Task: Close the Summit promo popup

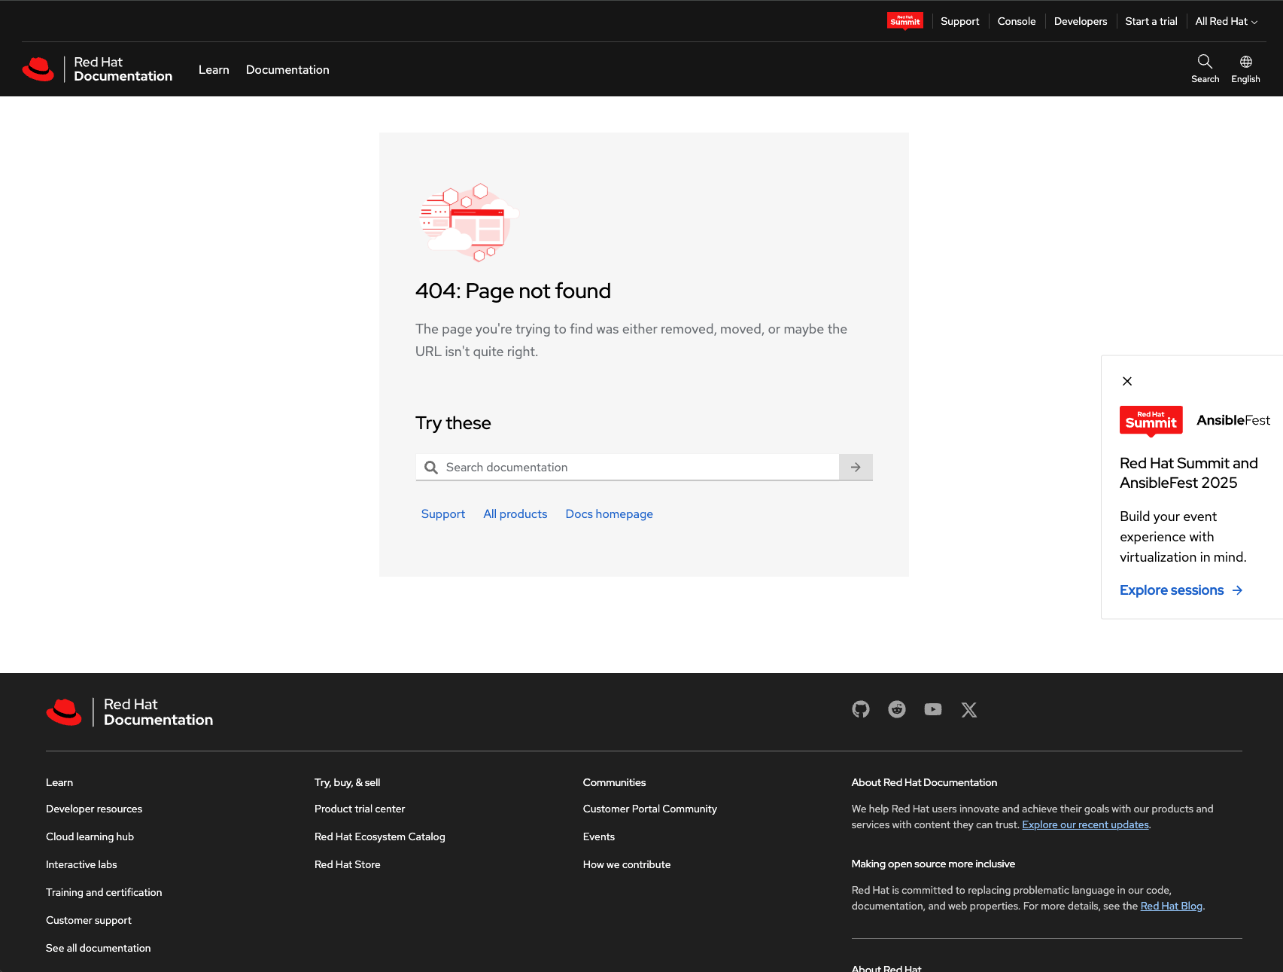Action: coord(1127,381)
